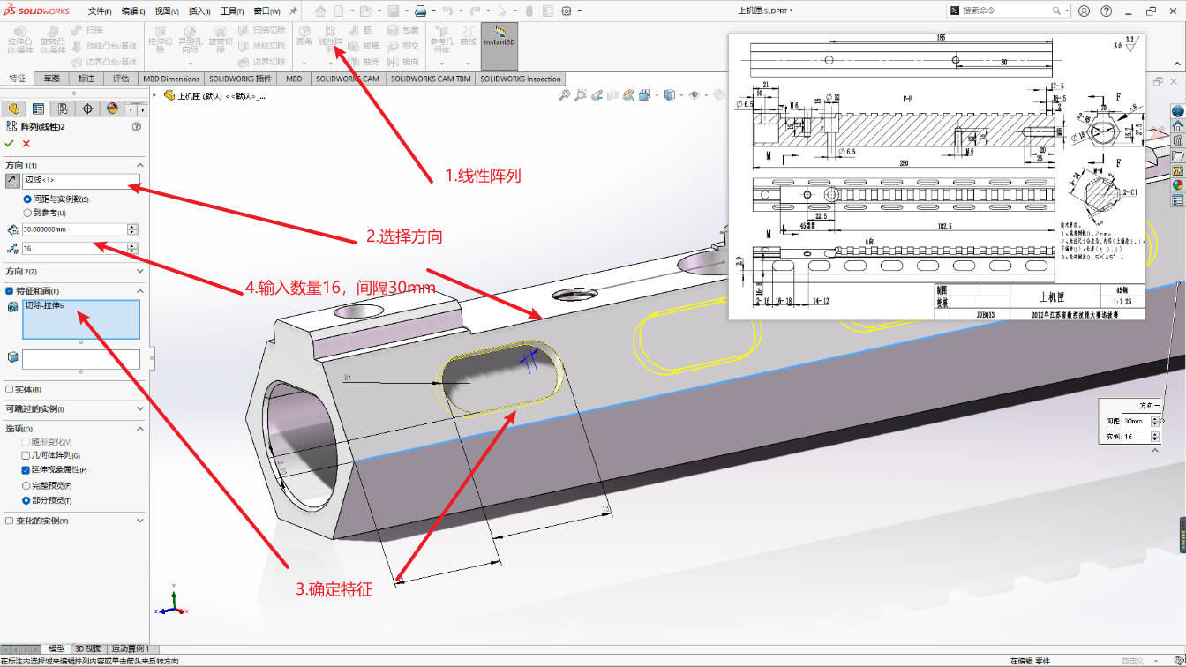This screenshot has width=1186, height=667.
Task: Expand the 变化的实例 section
Action: (x=139, y=521)
